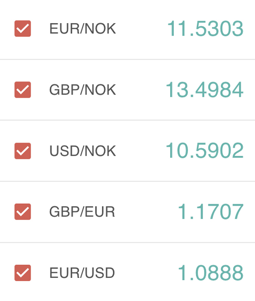Click the 1.1707 rate value
This screenshot has width=255, height=301.
210,212
